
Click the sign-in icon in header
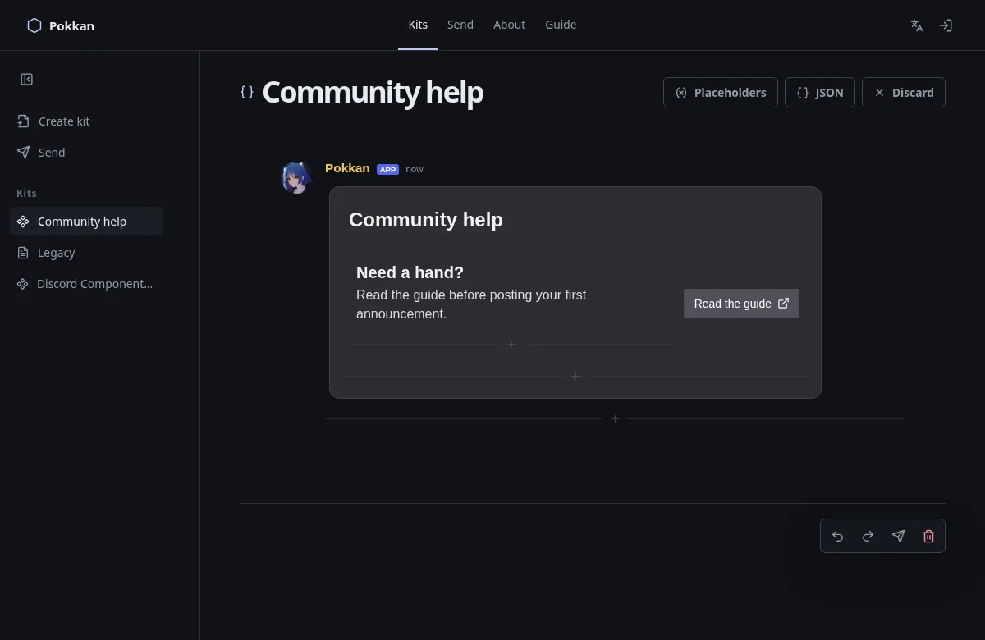pyautogui.click(x=946, y=25)
